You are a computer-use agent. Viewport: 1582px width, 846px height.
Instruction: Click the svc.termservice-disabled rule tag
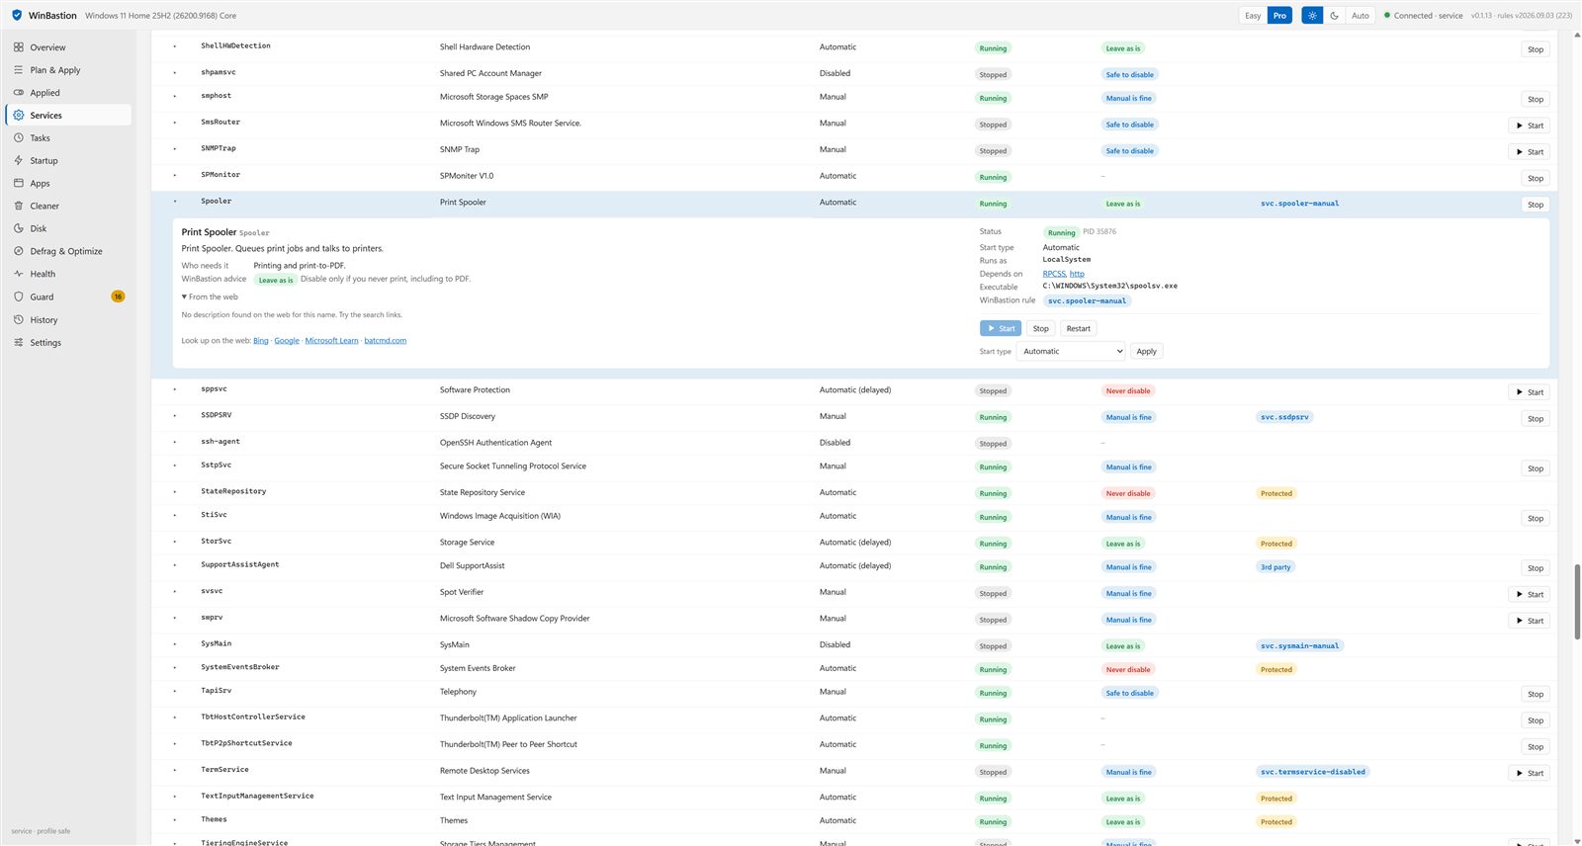(1312, 772)
